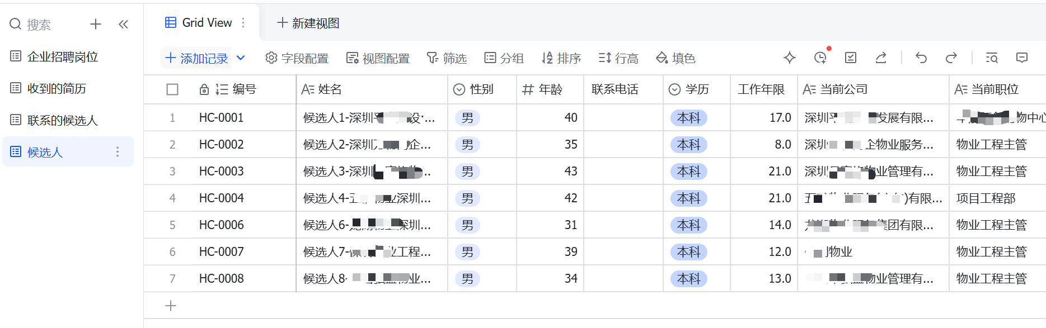1046x328 pixels.
Task: Click the undo arrow icon
Action: tap(921, 58)
